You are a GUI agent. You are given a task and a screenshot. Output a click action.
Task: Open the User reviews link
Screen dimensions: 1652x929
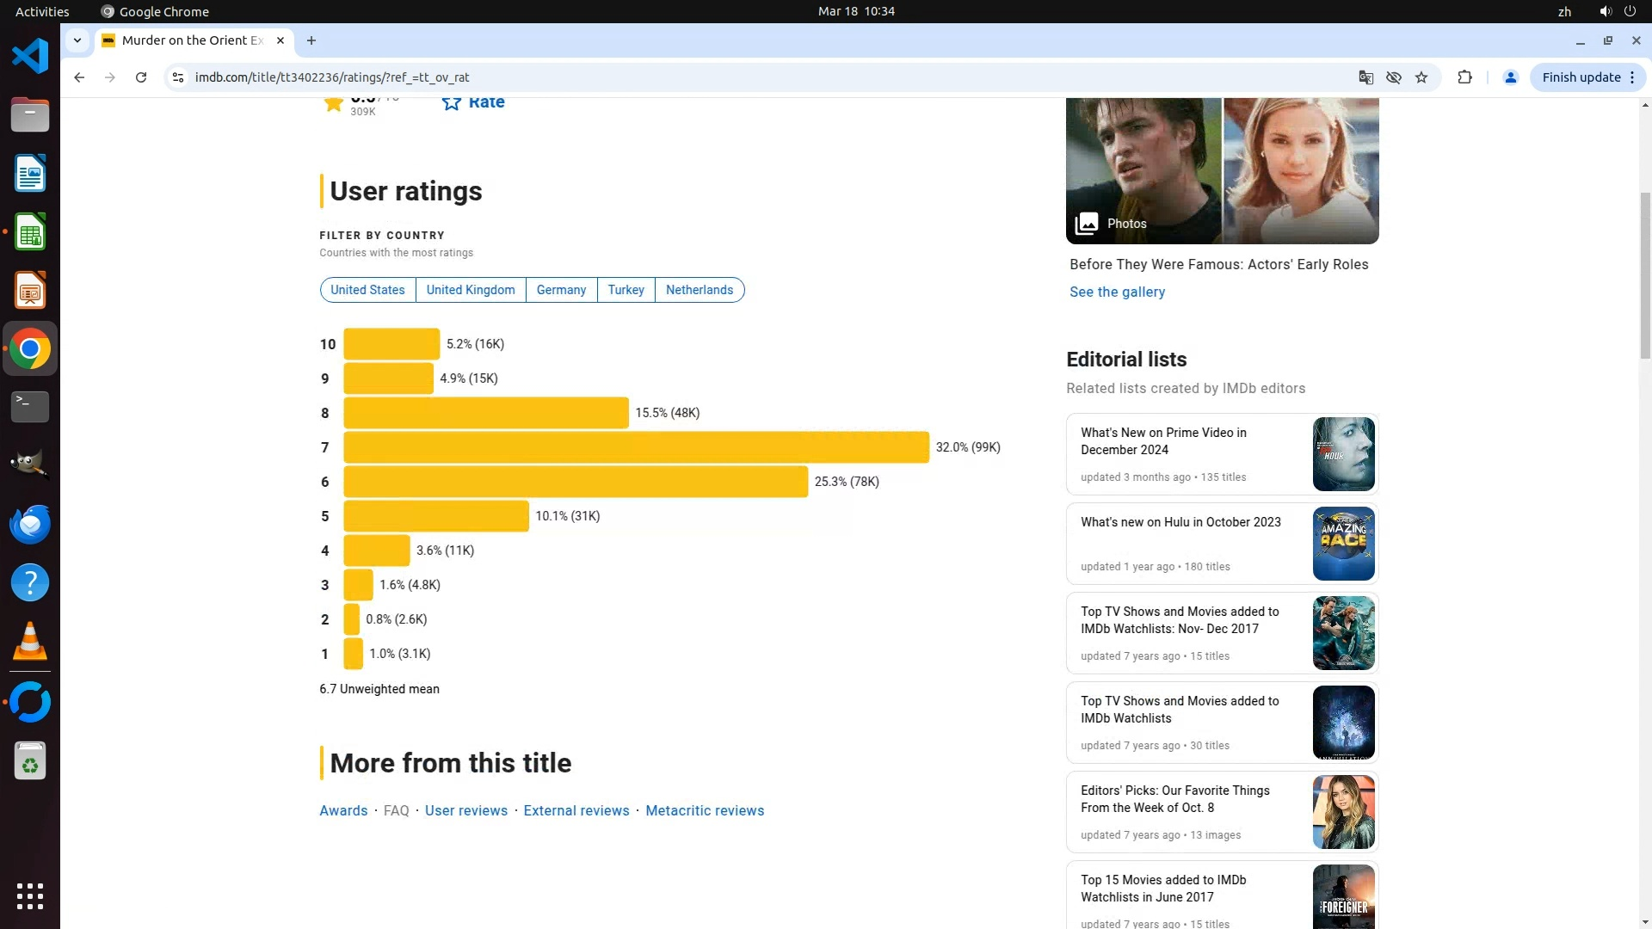[465, 810]
